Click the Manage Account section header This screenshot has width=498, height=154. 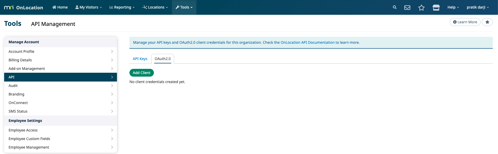pos(61,42)
